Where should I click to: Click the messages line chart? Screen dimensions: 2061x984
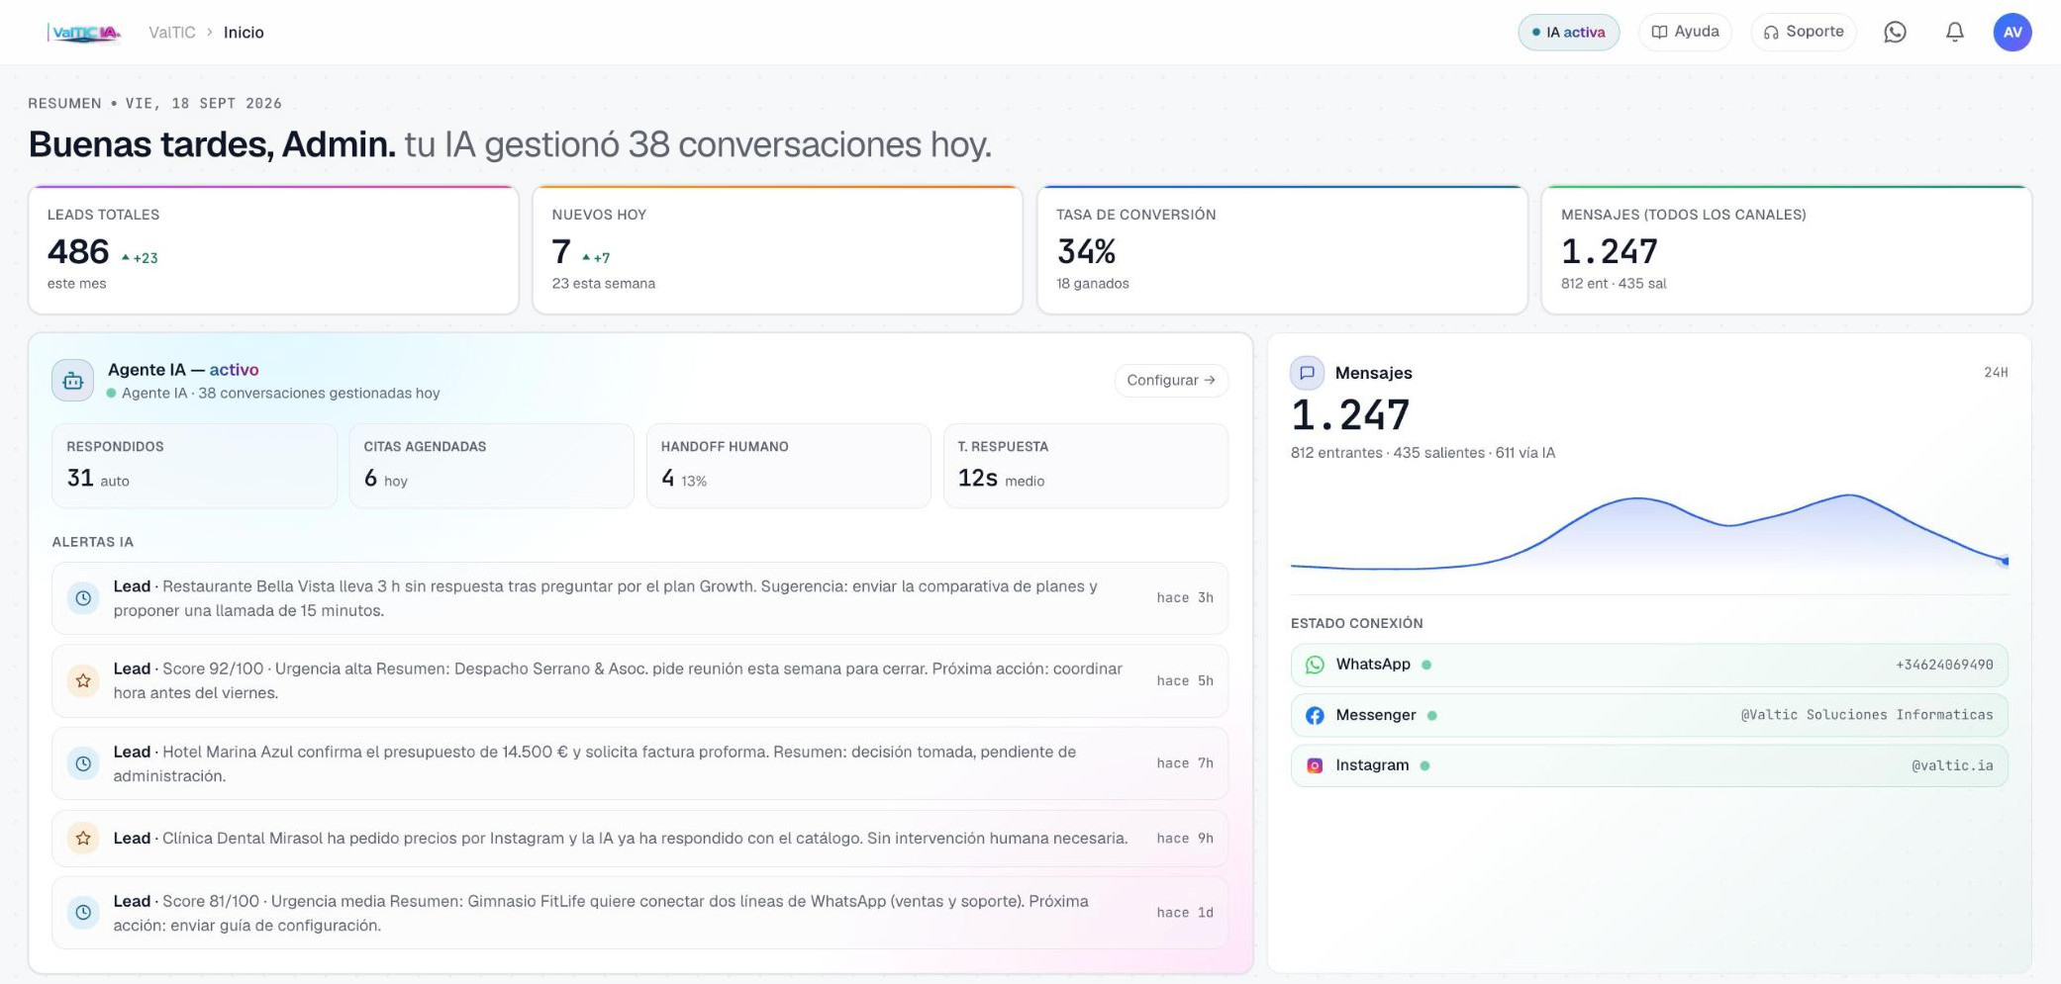tap(1649, 532)
